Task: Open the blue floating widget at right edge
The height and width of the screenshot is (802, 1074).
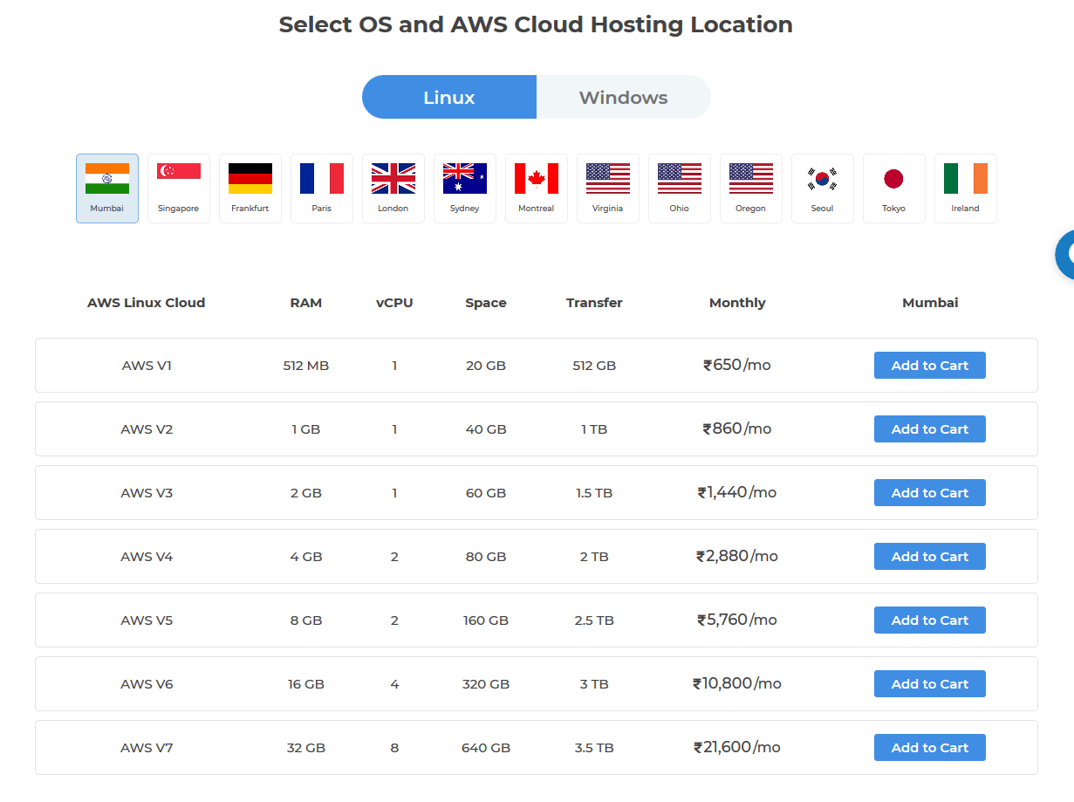Action: tap(1065, 255)
